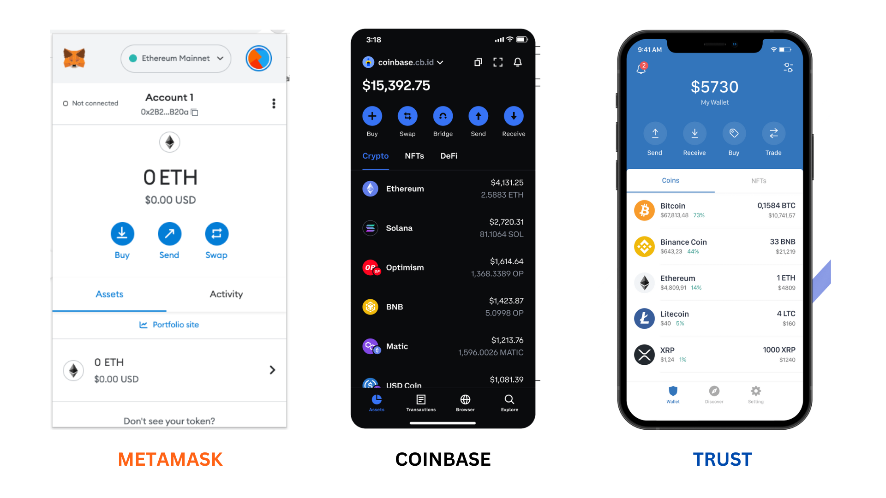
Task: Click the Send icon in MetaMask
Action: [169, 233]
